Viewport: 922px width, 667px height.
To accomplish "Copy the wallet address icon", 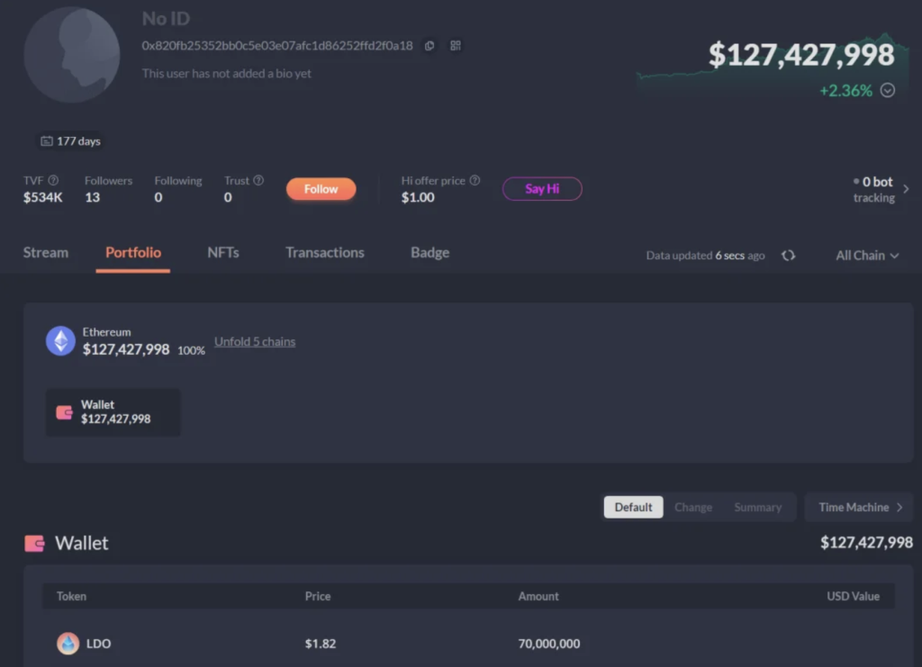I will click(429, 46).
